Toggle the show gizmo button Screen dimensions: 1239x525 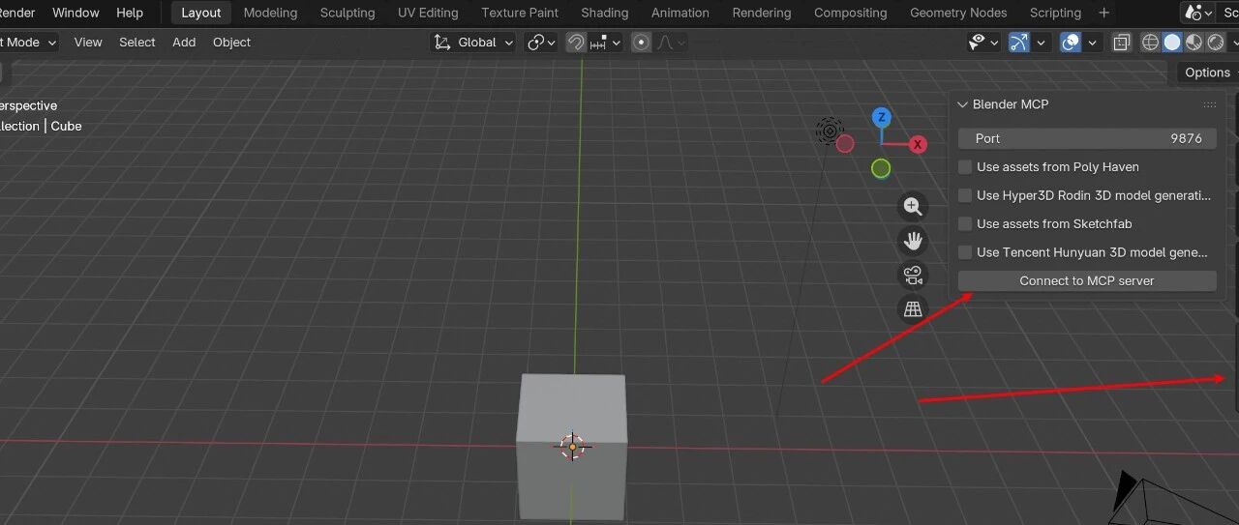coord(1018,43)
